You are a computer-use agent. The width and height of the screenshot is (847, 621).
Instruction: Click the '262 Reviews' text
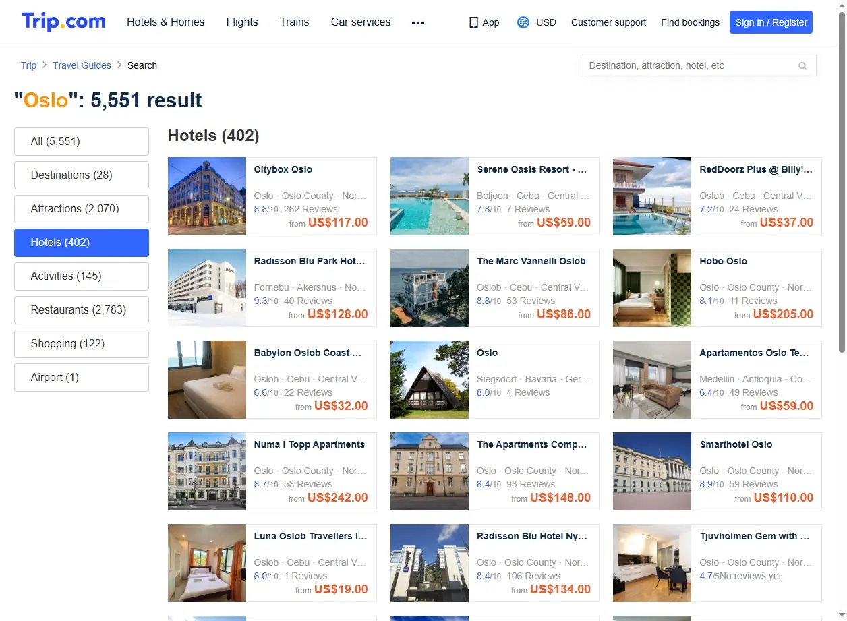click(310, 209)
